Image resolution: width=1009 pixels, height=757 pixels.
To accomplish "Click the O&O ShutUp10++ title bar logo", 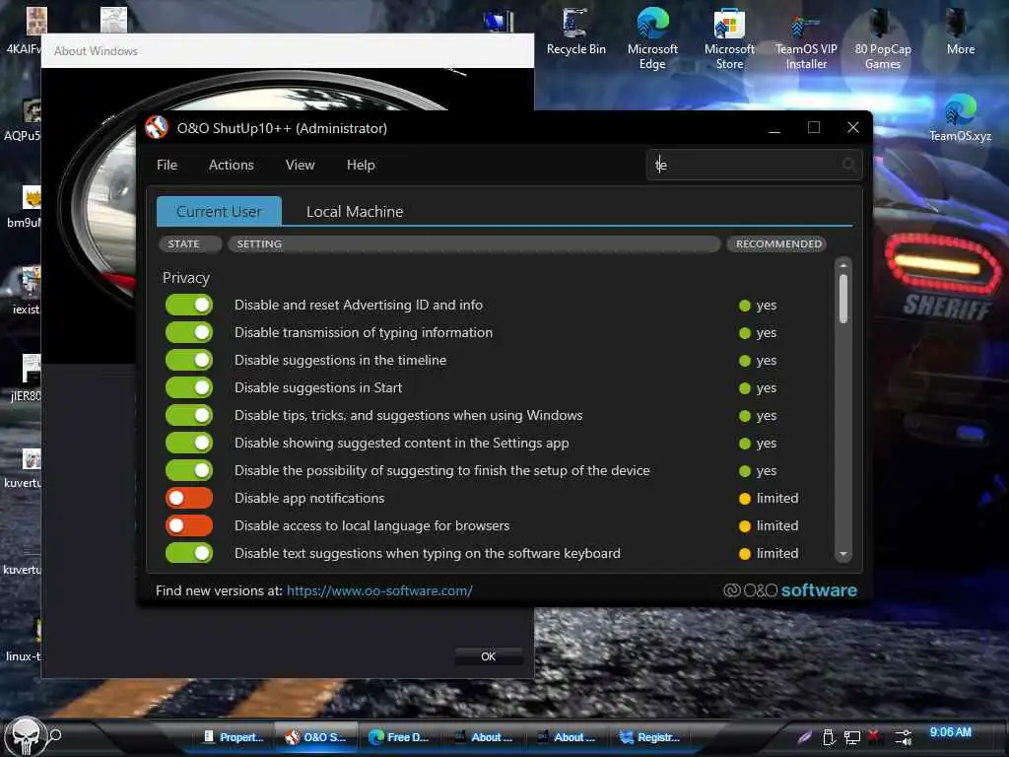I will point(157,127).
